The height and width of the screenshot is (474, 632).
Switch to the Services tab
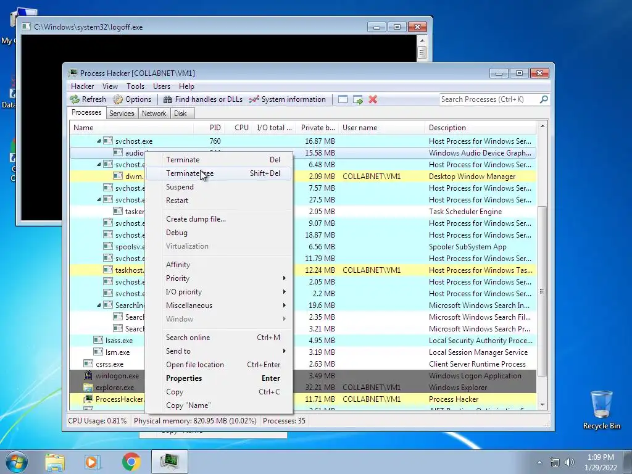point(122,114)
